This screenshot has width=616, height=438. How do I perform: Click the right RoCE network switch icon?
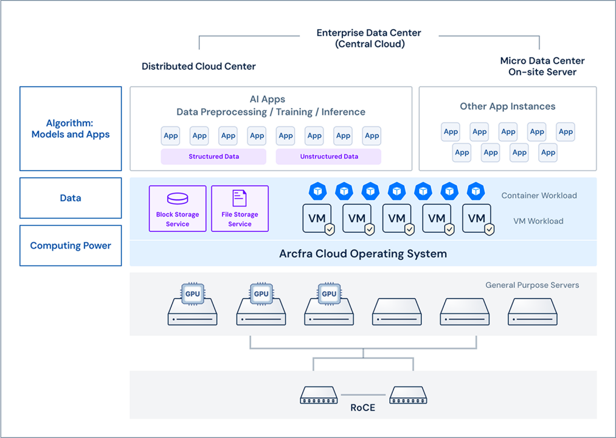tap(408, 395)
